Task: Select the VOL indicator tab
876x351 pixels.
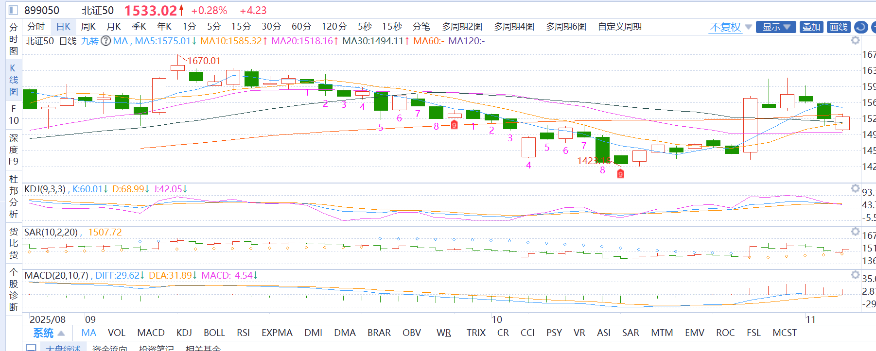Action: [117, 333]
